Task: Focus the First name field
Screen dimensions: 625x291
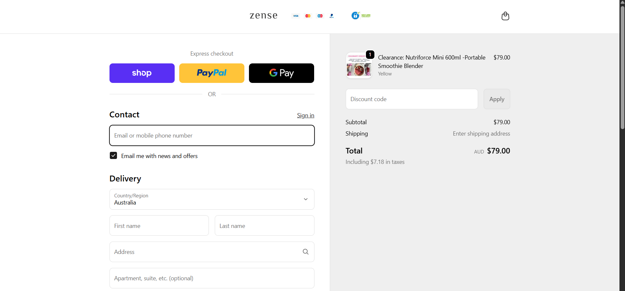Action: [x=159, y=226]
